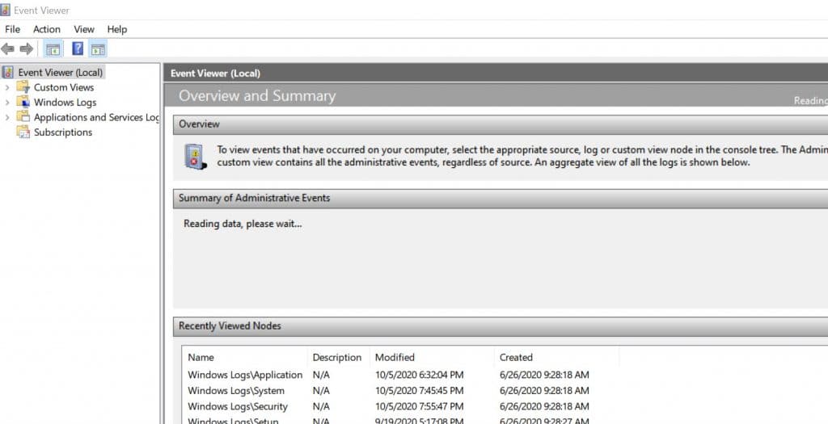Click the Name column header
The image size is (828, 424).
(201, 357)
